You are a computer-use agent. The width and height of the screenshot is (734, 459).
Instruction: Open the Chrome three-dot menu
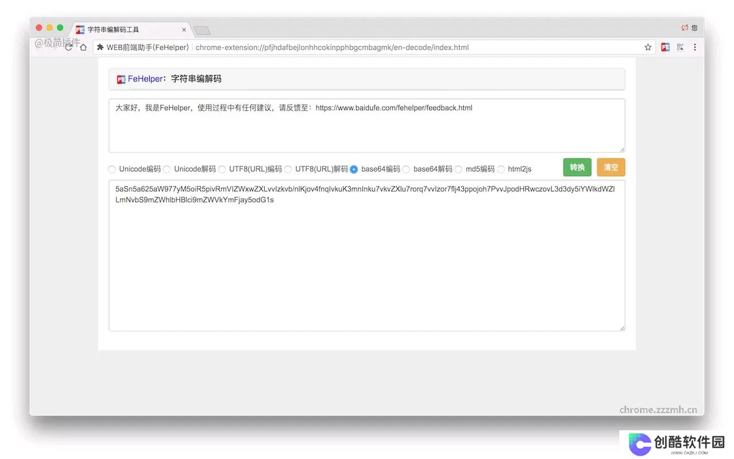point(694,47)
